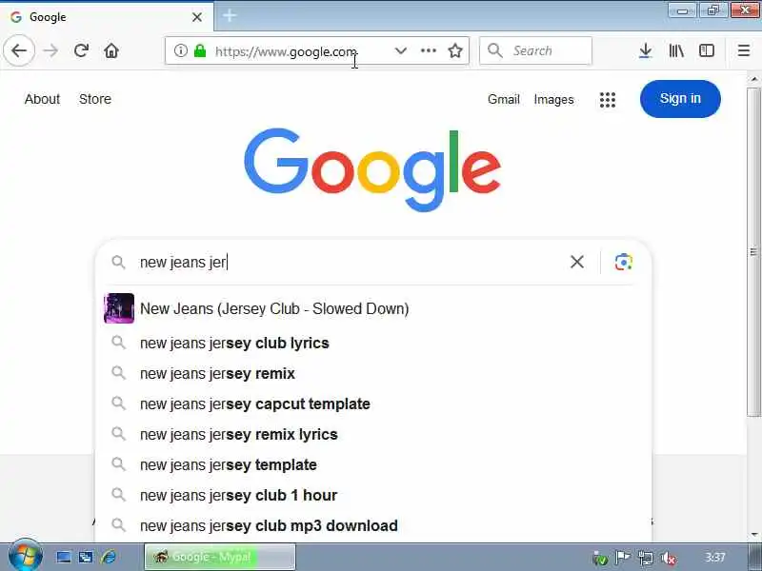Pick new jeans jersey capcut template suggestion

(x=373, y=404)
